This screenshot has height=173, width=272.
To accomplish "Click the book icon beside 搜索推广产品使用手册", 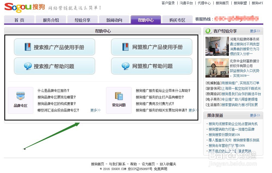I will [x=28, y=47].
